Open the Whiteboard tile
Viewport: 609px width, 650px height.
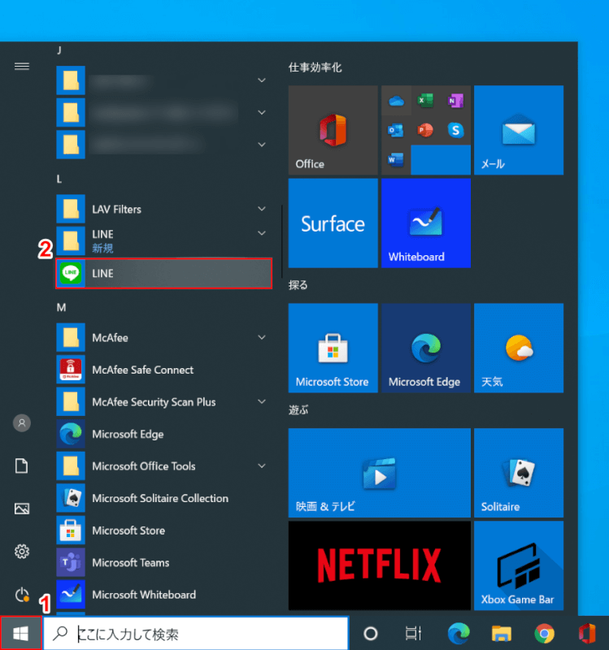(x=426, y=223)
